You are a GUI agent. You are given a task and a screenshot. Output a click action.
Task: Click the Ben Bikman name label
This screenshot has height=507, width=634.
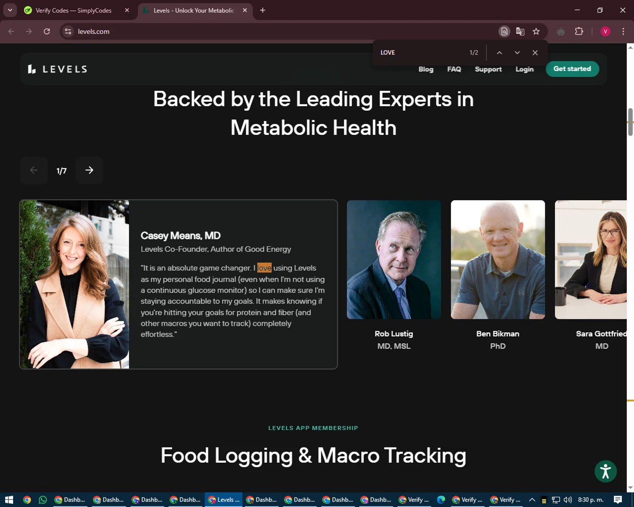pyautogui.click(x=498, y=334)
